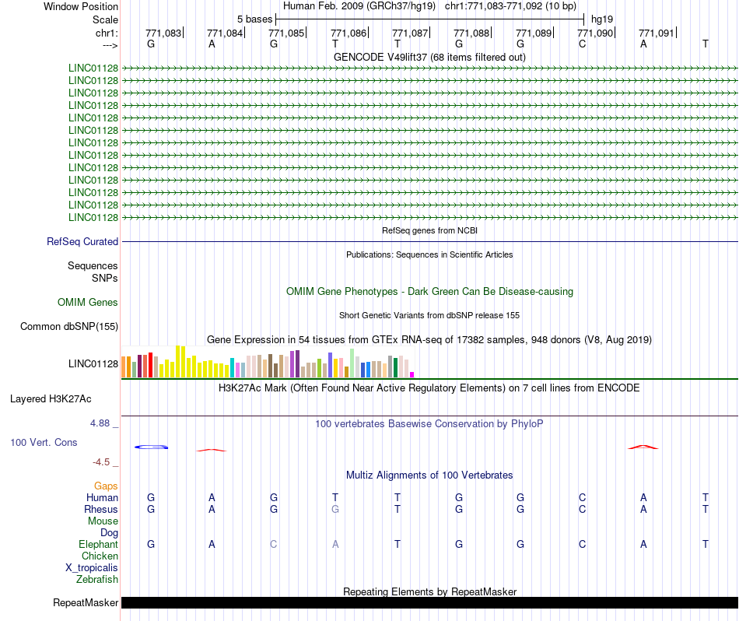The height and width of the screenshot is (621, 739).
Task: Select the 'Human' alignment row label
Action: coord(102,498)
